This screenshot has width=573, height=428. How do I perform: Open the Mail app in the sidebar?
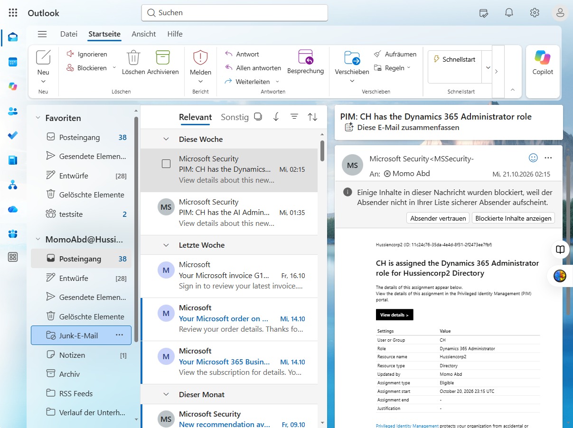coord(13,37)
